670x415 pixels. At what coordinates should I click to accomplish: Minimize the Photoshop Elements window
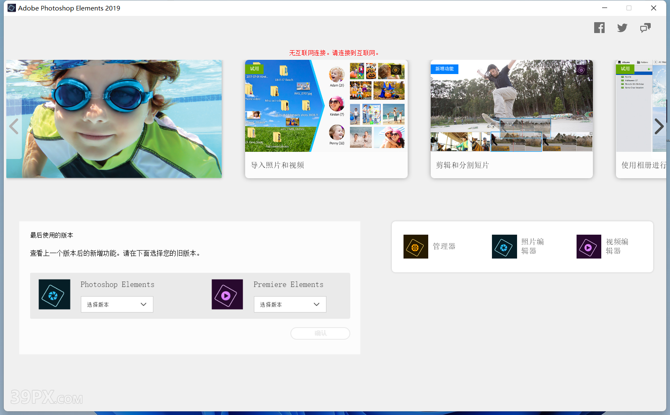point(605,8)
